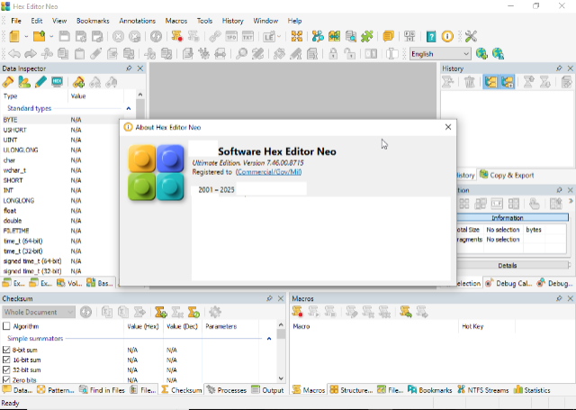Click the Data Inspector scrollbar up arrow
This screenshot has width=576, height=410.
[140, 95]
